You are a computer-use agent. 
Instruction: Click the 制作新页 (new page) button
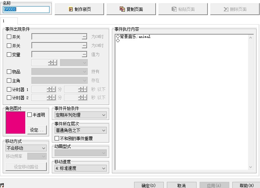click(80, 9)
